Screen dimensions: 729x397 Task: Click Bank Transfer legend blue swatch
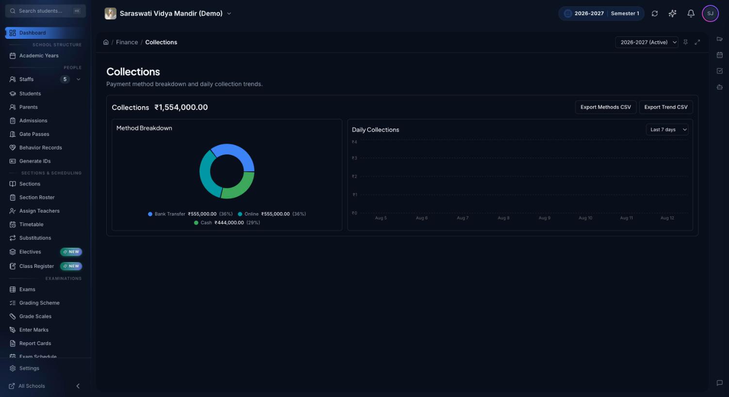[150, 214]
